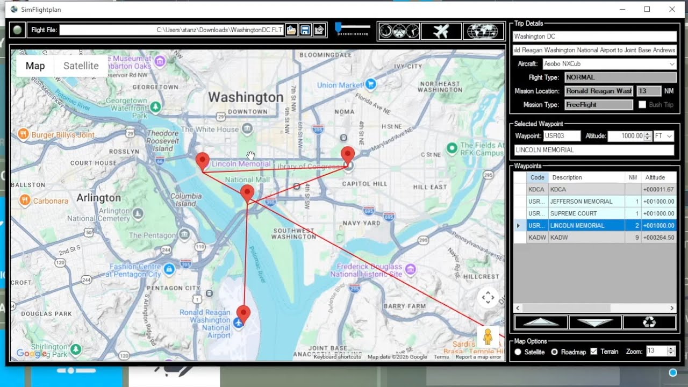Click The White House landmark marker
This screenshot has height=387, width=688.
(247, 128)
